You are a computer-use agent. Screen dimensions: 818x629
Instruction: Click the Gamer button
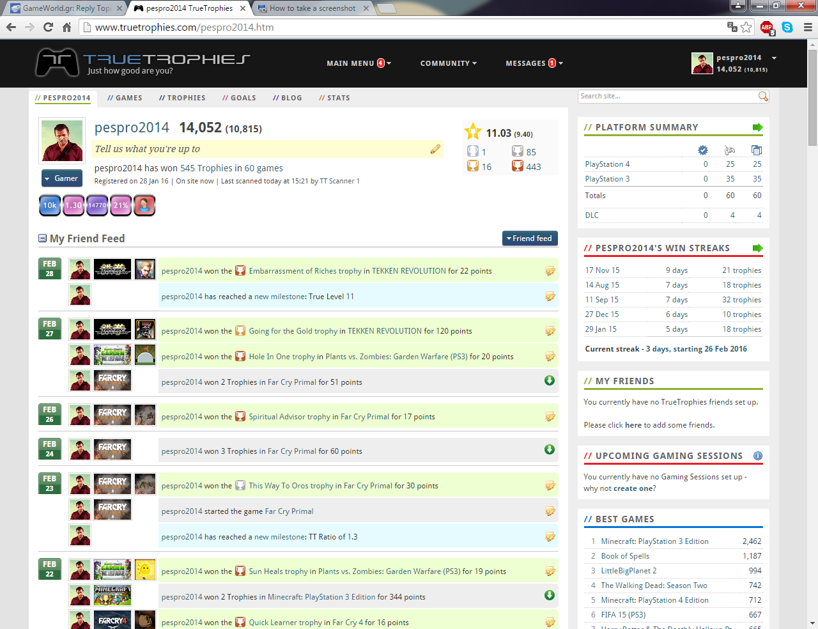[x=62, y=178]
